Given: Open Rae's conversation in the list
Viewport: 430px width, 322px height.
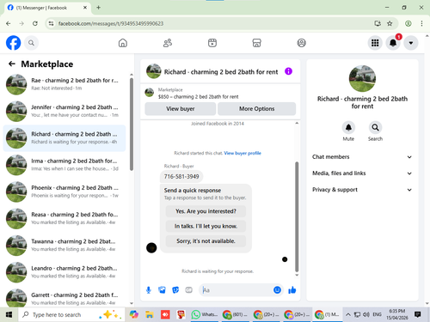Looking at the screenshot, I should coord(64,84).
